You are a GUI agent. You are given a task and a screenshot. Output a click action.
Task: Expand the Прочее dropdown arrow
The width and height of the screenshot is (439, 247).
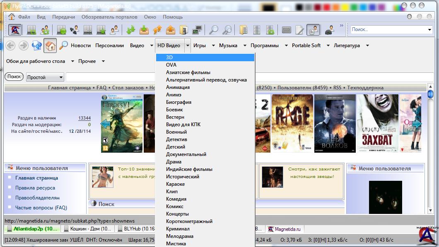[x=103, y=61]
